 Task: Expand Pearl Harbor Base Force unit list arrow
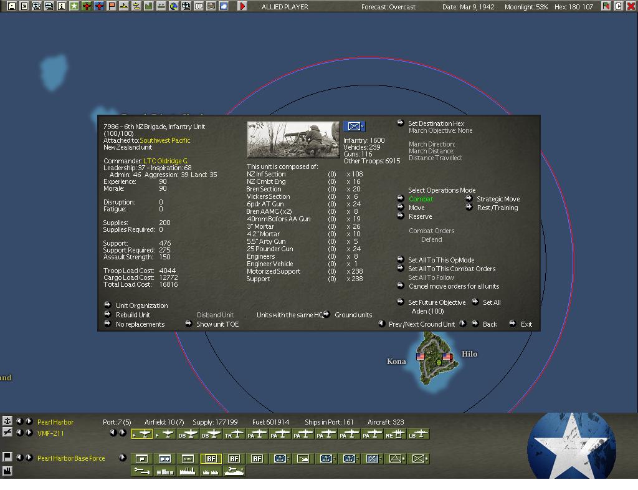[x=123, y=458]
